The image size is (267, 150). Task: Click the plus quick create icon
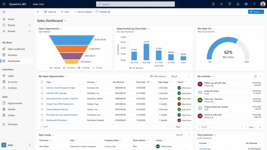click(x=221, y=4)
